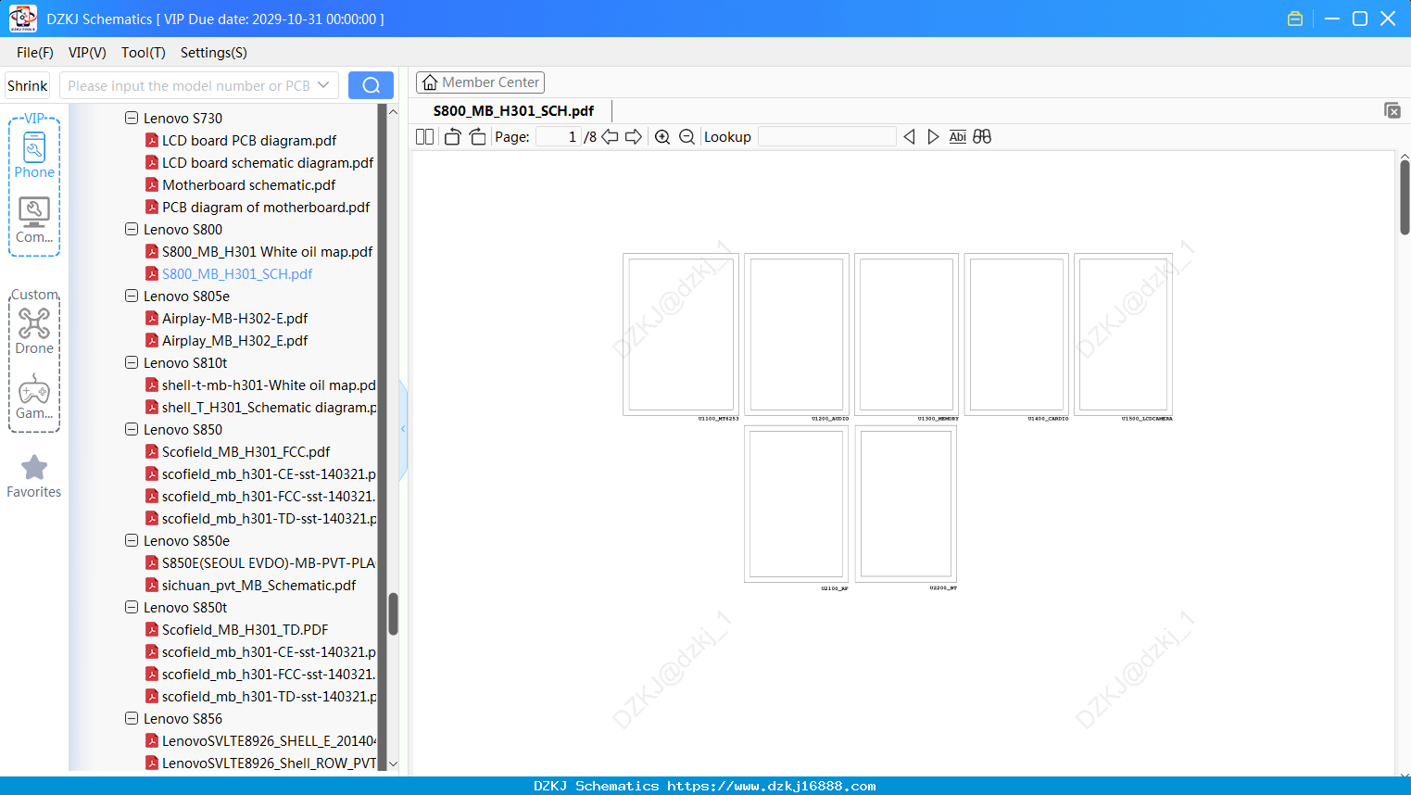Open the File(F) menu

tap(35, 53)
